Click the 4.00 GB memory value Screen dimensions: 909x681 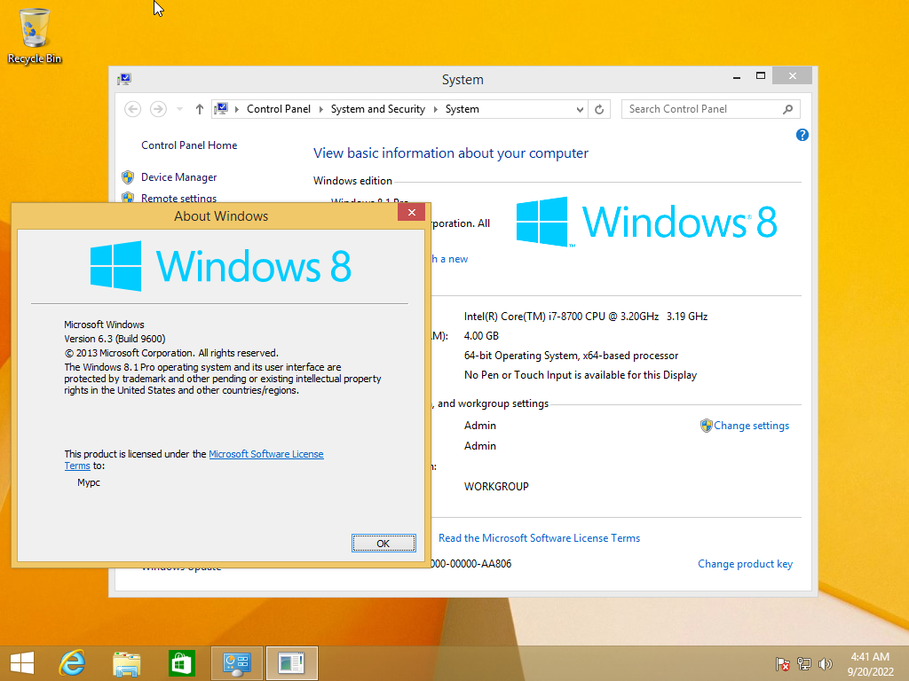click(x=481, y=336)
